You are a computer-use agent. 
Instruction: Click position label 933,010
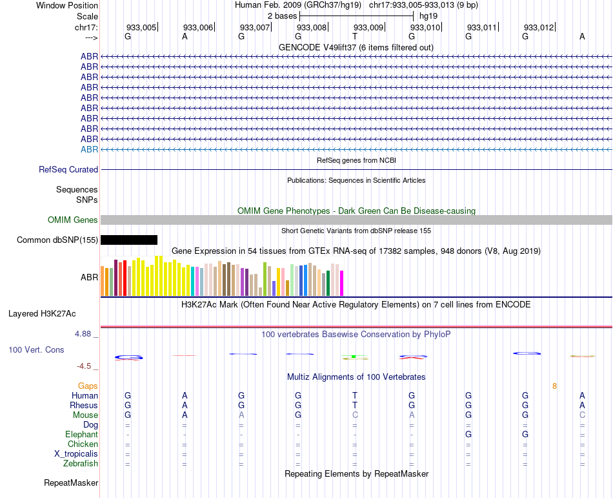point(425,27)
